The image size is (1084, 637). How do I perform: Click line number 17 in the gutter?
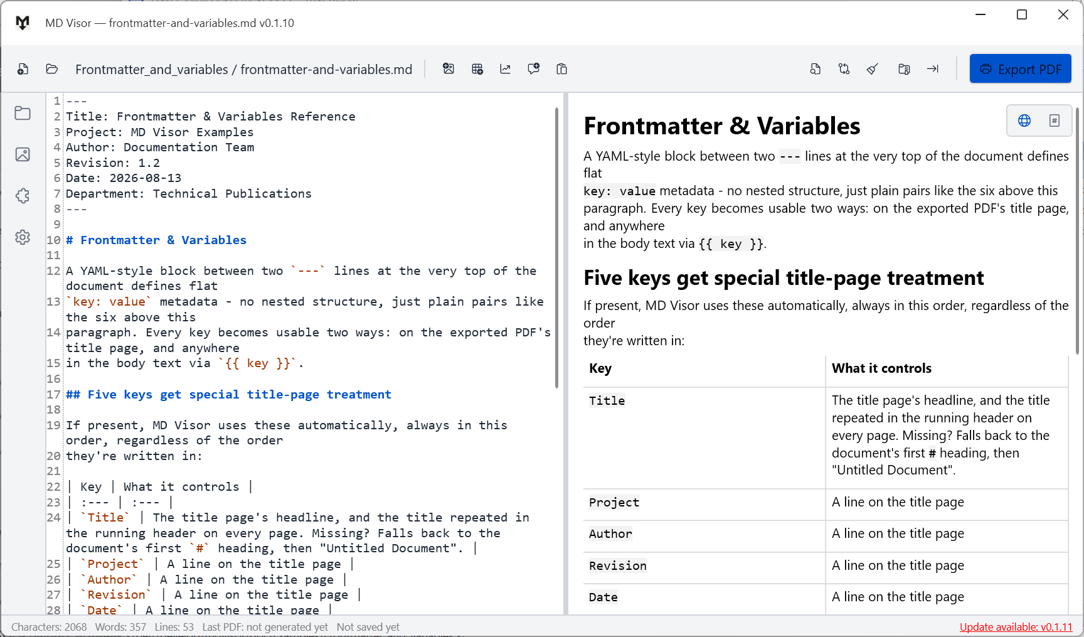[54, 395]
